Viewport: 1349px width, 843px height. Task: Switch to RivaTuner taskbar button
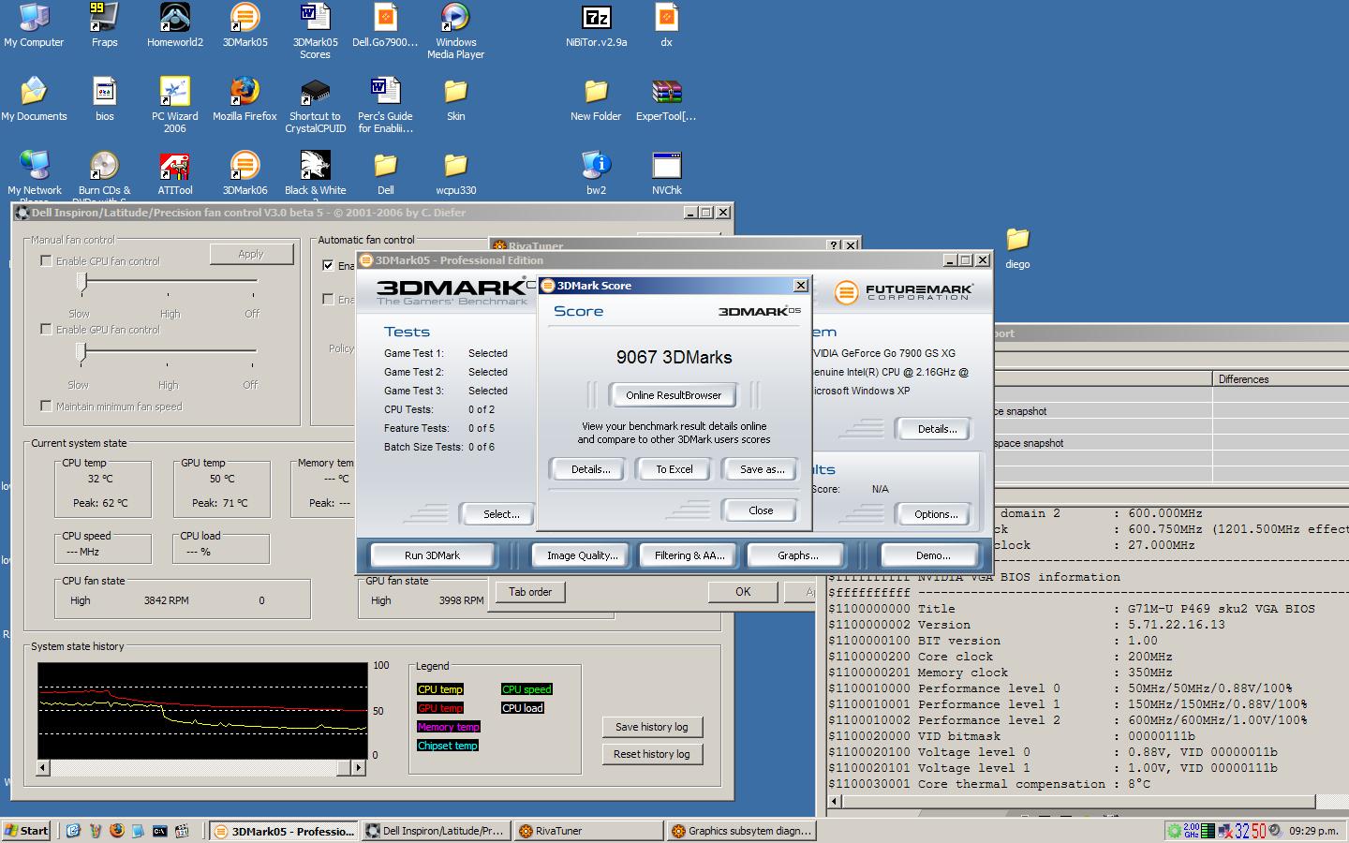coord(590,831)
